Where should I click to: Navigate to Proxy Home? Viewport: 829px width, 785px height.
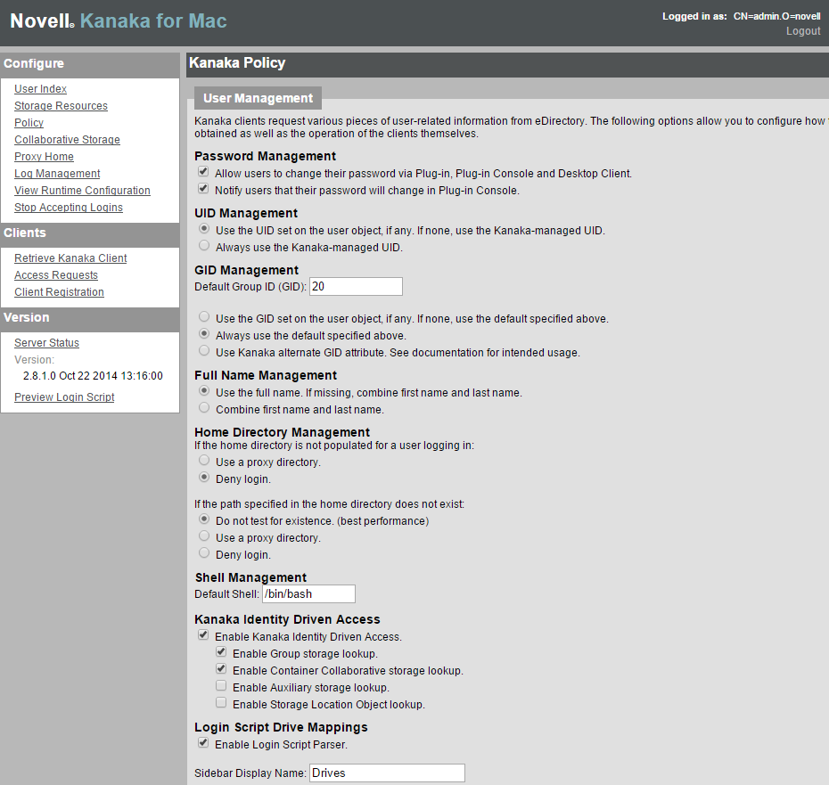pyautogui.click(x=44, y=157)
